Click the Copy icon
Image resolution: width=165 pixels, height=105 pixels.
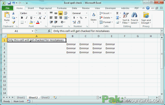pos(13,18)
